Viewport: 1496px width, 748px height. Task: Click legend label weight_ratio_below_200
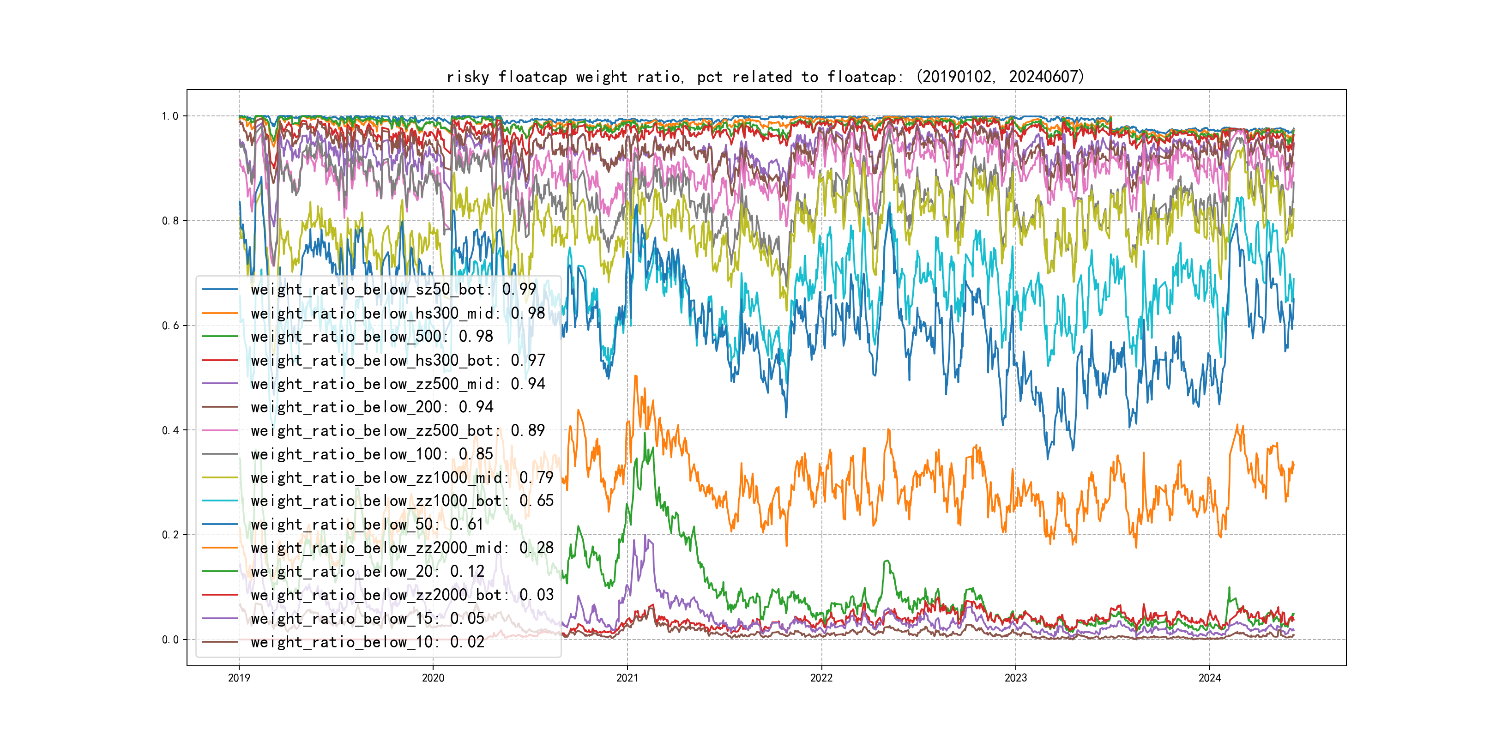pos(372,407)
